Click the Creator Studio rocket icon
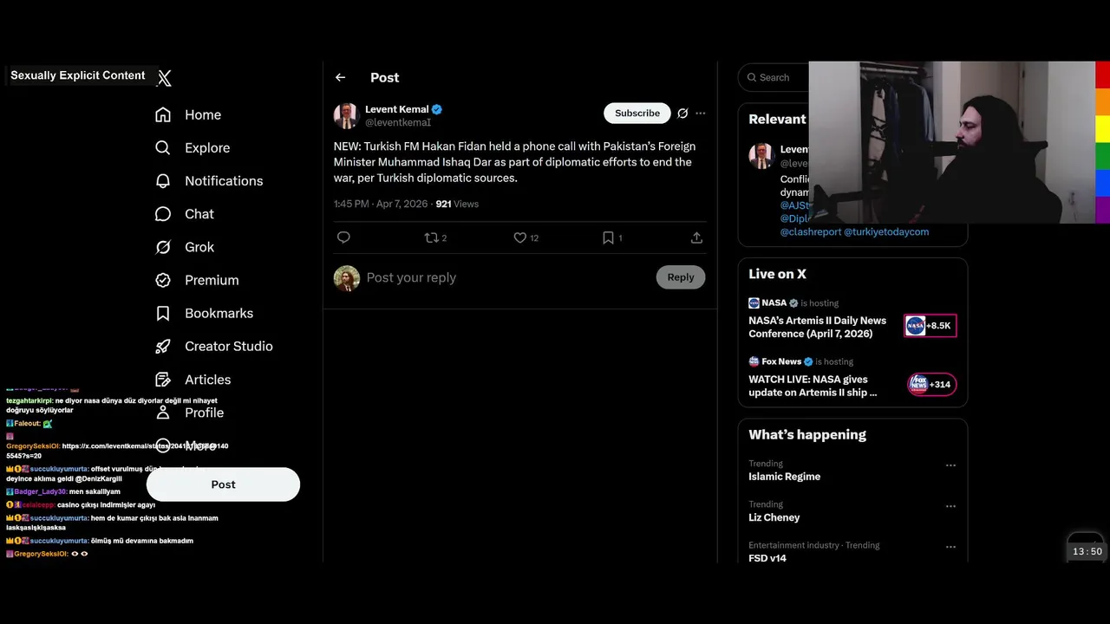 [x=163, y=346]
